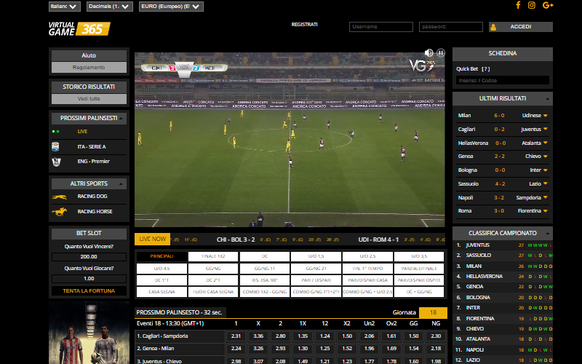Image resolution: width=582 pixels, height=364 pixels.
Task: Collapse the Classifica Campionato panel
Action: [548, 233]
